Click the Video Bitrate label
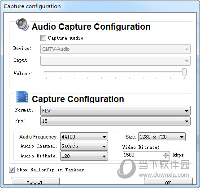 tap(141, 147)
